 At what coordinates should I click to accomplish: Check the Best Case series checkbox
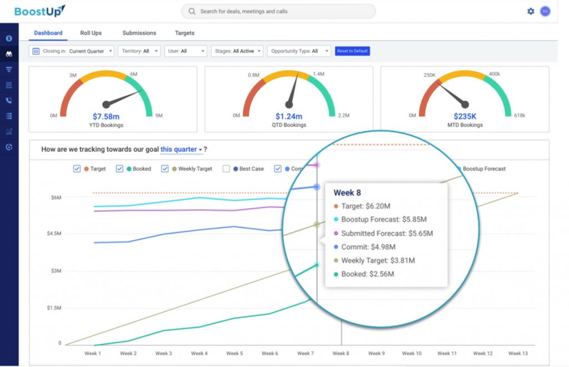tap(226, 169)
